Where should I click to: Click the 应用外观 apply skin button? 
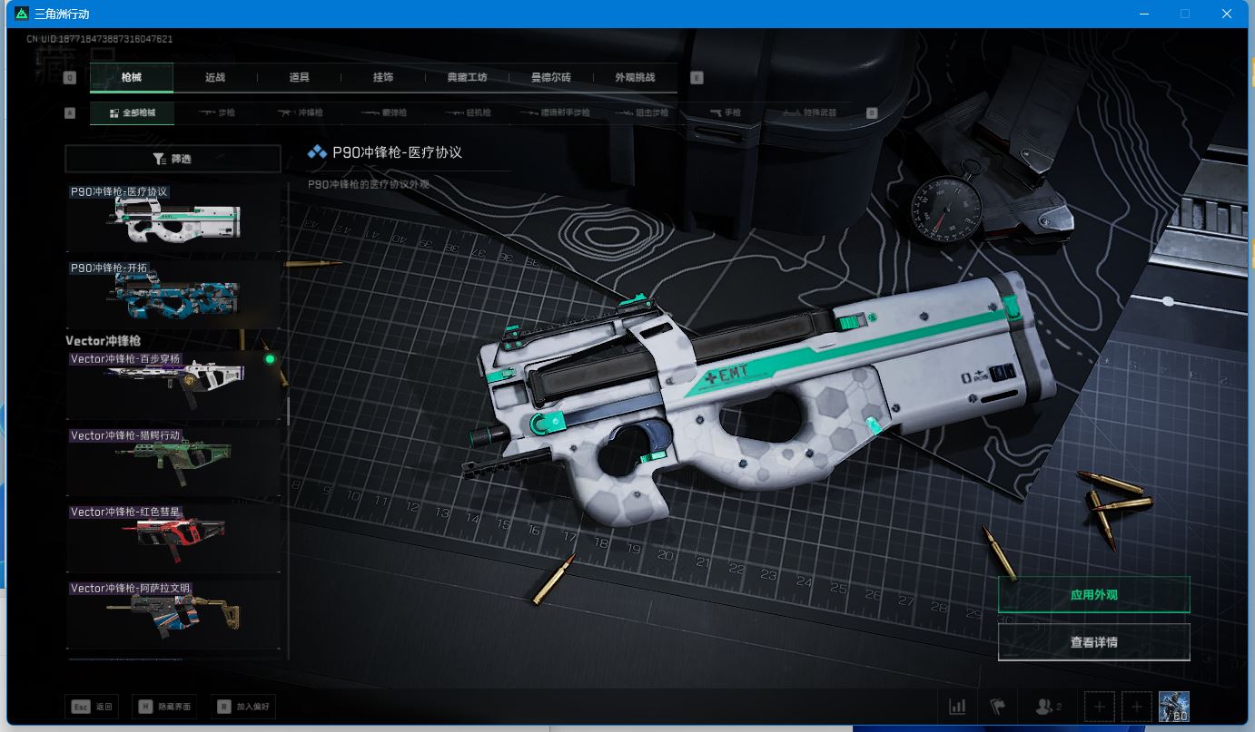point(1093,595)
